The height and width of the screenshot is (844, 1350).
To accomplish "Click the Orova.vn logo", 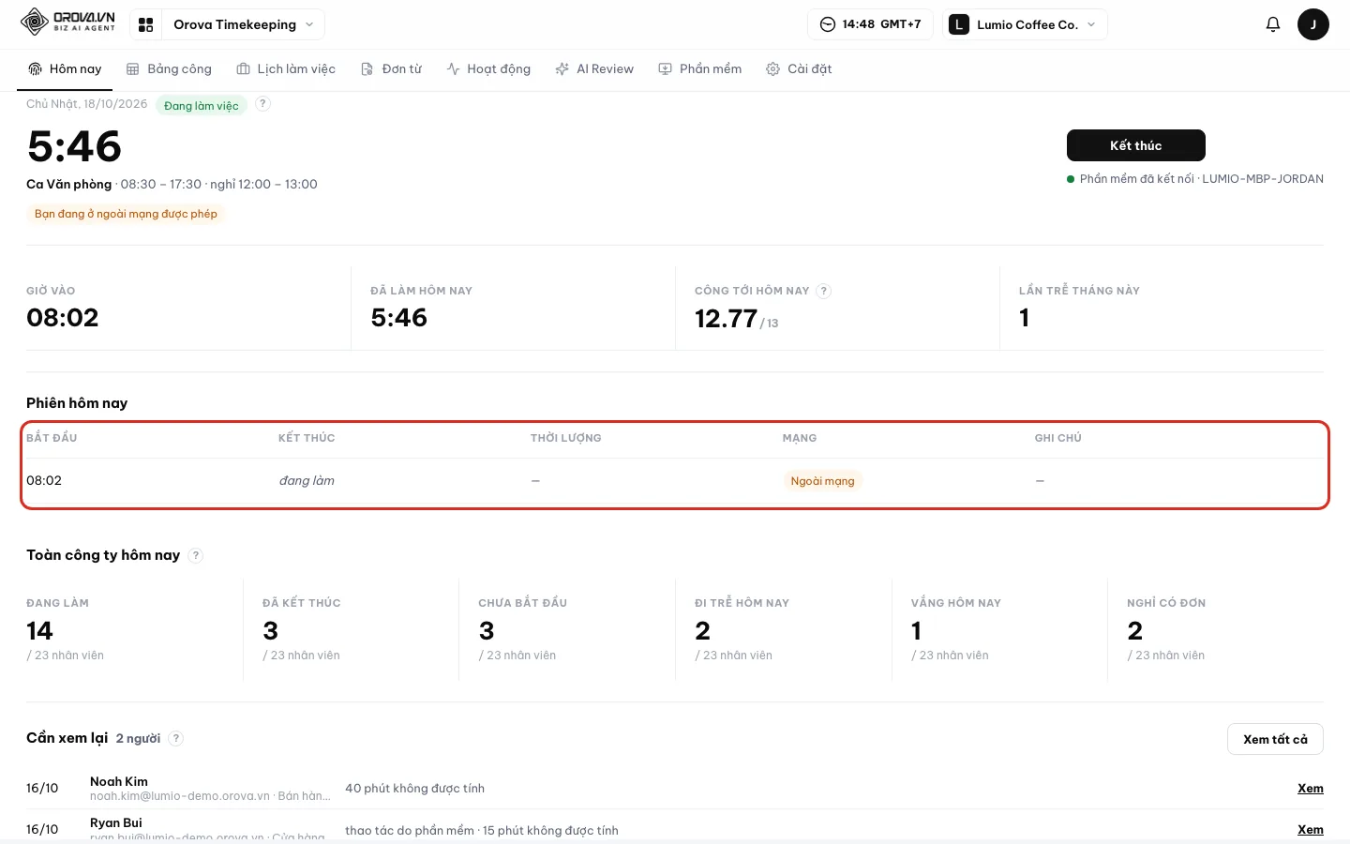I will [68, 23].
